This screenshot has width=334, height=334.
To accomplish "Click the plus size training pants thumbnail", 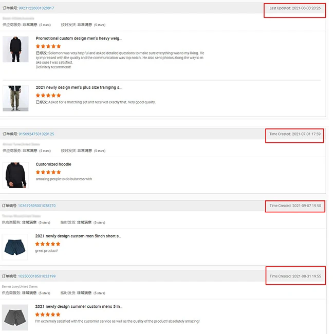I will point(15,98).
